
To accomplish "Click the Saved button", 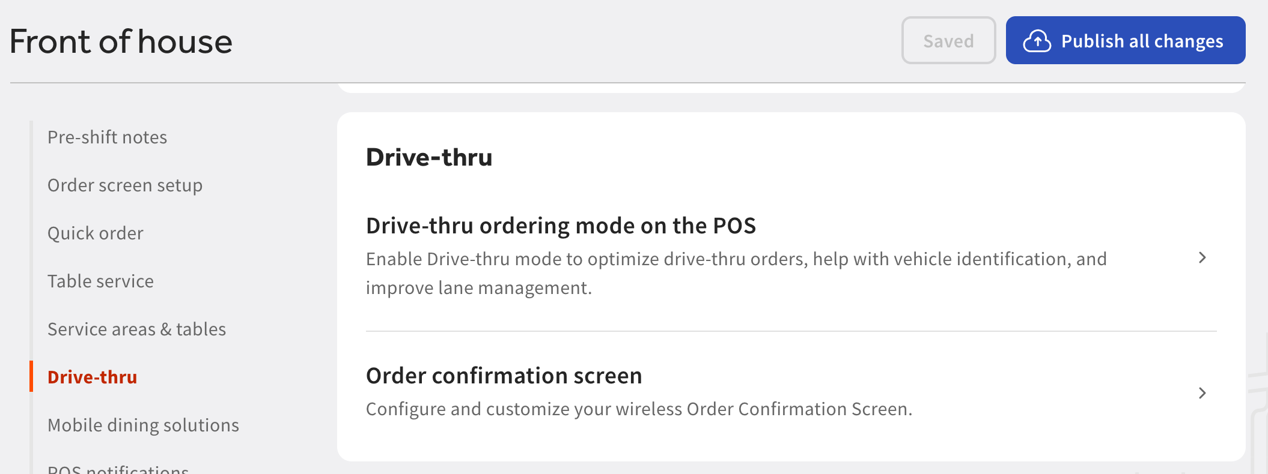I will (948, 40).
